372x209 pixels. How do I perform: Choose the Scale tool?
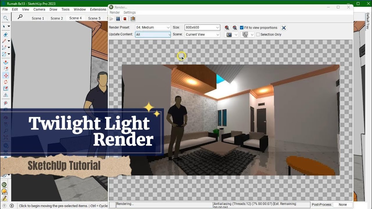[x=6, y=89]
